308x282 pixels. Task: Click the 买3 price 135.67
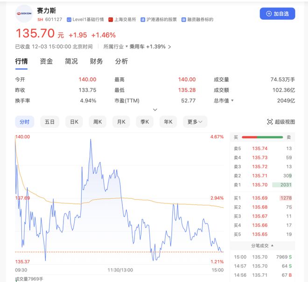coord(259,216)
